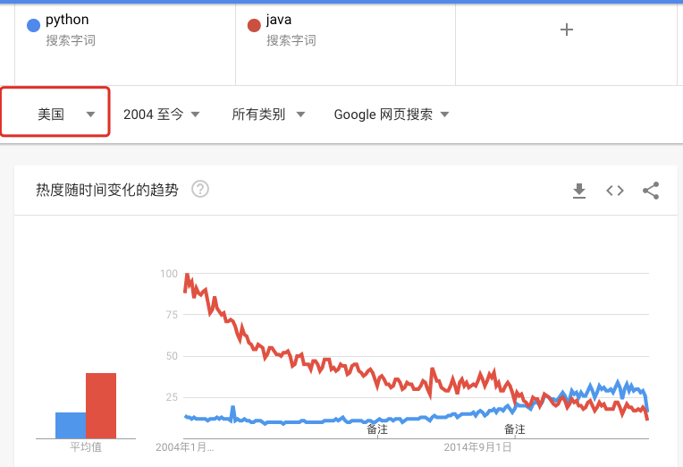Click the download chart data icon
This screenshot has height=467, width=683.
click(x=579, y=191)
